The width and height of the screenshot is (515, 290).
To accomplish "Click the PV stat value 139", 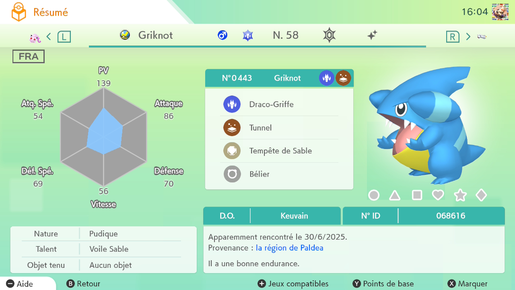I will (103, 83).
